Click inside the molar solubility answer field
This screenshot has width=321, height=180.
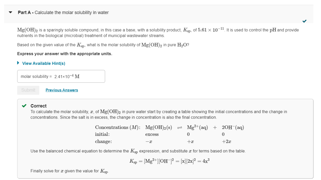pos(61,76)
